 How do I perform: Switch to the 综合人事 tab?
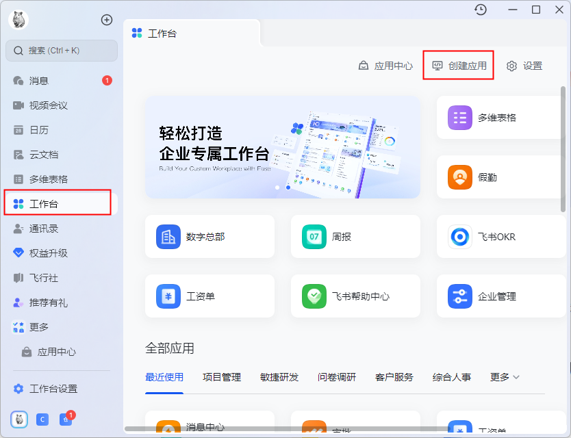point(452,377)
